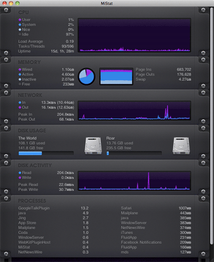Click the blue dot beside System

(x=20, y=25)
